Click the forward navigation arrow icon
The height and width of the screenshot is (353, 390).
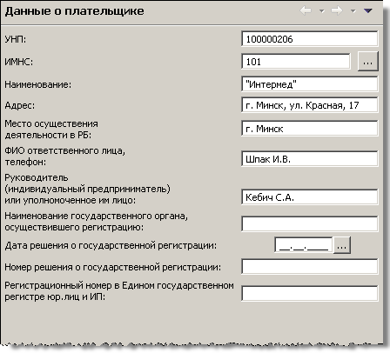[337, 11]
